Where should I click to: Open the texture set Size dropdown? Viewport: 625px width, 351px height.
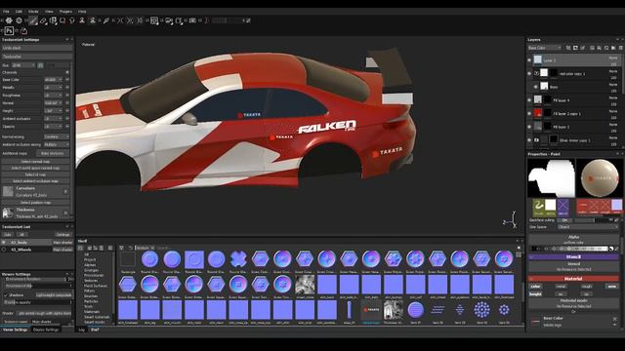(23, 65)
